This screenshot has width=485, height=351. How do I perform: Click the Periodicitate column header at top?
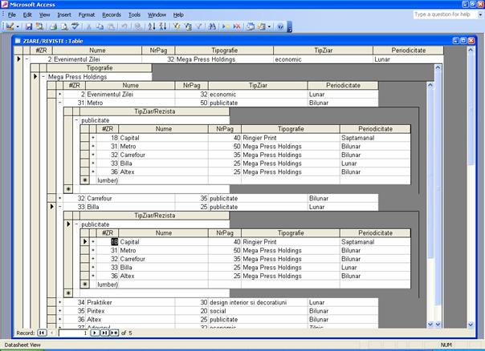pyautogui.click(x=408, y=50)
